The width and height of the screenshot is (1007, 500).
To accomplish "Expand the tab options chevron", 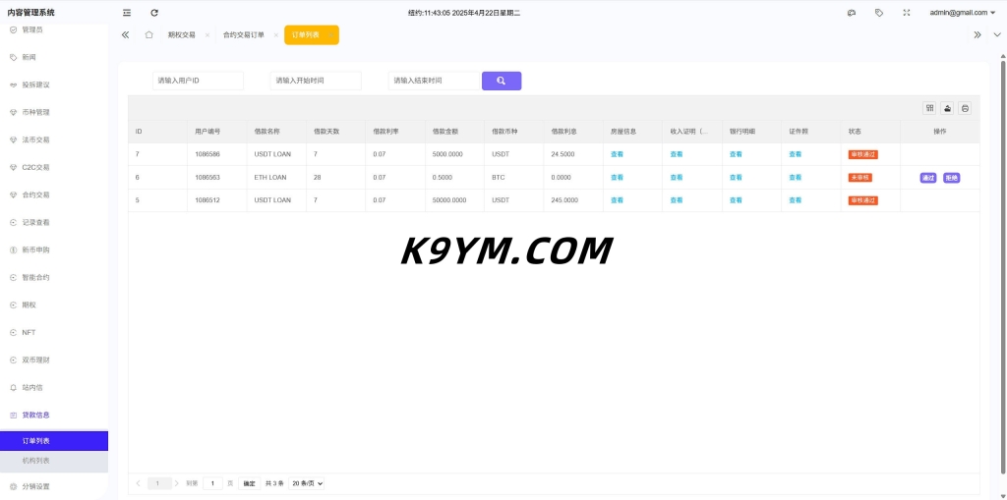I will point(997,34).
